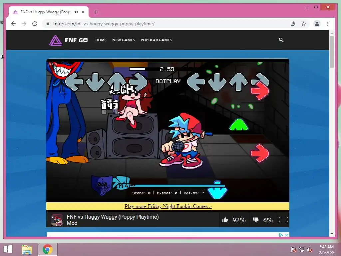Click the Score Misses Rating text
Screen dimensions: 341x256
[x=168, y=193]
